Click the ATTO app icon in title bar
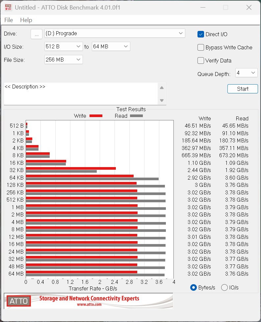 [x=8, y=7]
